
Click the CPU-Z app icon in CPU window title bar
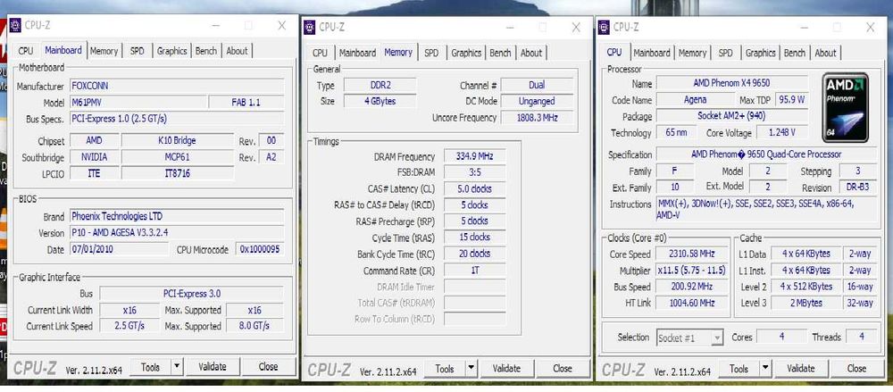point(604,27)
